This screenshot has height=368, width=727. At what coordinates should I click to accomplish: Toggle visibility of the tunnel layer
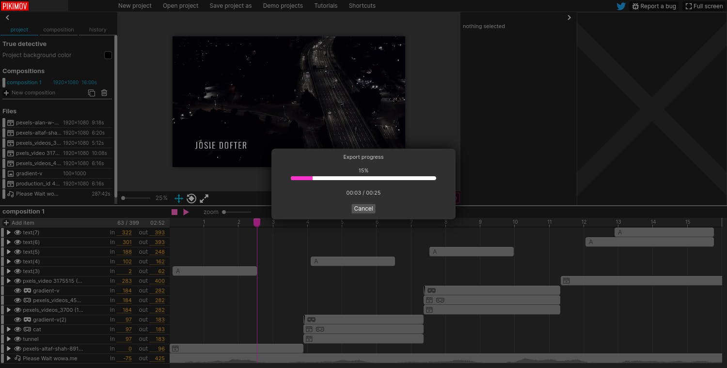[17, 339]
